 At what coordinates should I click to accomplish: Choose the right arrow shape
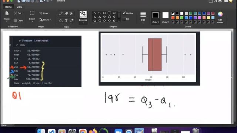(104, 21)
